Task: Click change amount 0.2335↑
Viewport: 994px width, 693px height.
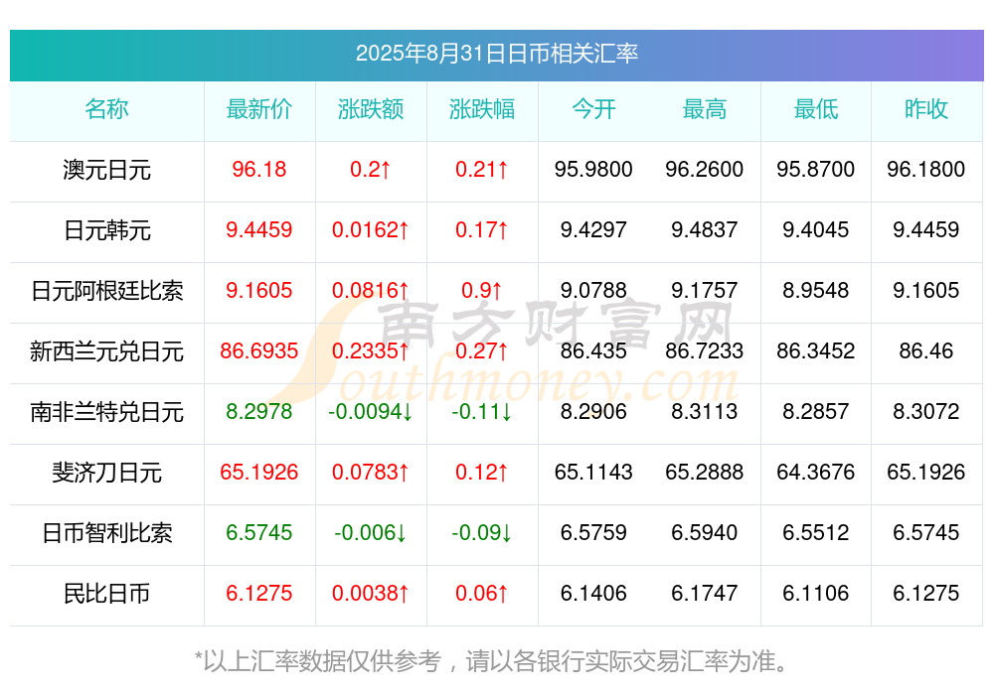Action: (371, 350)
